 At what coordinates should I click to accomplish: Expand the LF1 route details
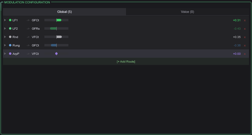click(x=5, y=20)
